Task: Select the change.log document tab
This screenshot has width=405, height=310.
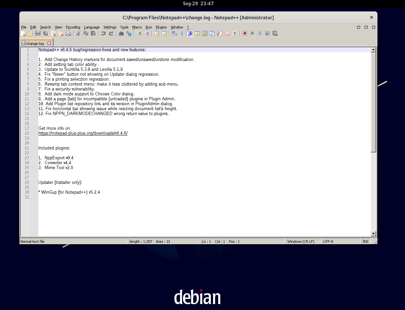Action: click(34, 43)
